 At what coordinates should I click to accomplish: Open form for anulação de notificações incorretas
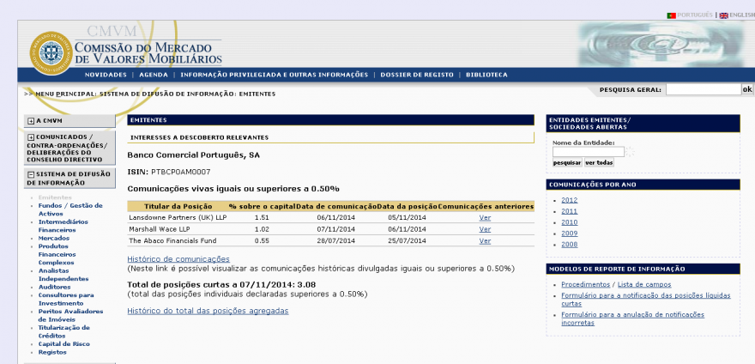pyautogui.click(x=632, y=318)
